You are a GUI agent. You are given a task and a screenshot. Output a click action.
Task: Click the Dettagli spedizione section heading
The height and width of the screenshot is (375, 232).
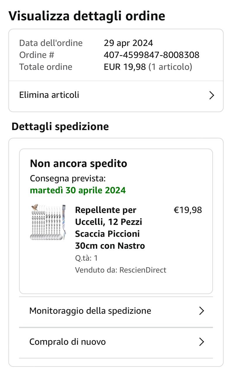(60, 127)
